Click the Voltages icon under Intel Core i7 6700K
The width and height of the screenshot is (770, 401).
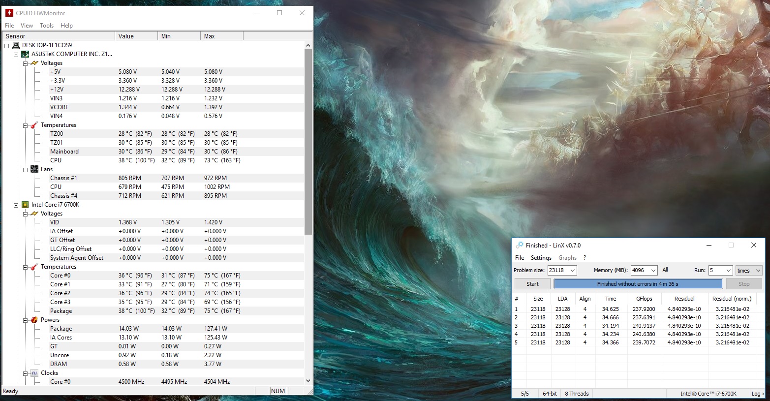[34, 214]
